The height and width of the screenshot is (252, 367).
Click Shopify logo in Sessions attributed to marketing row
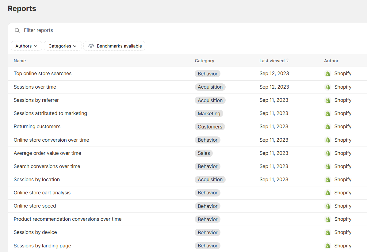coord(328,113)
